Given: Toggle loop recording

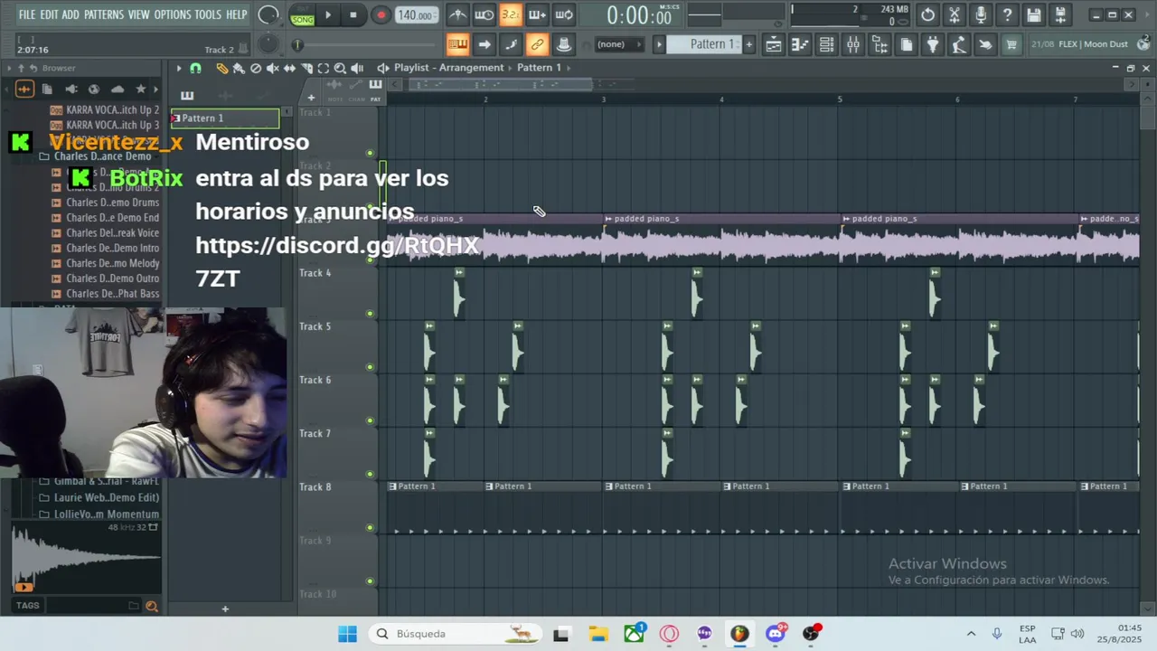Looking at the screenshot, I should pos(564,14).
